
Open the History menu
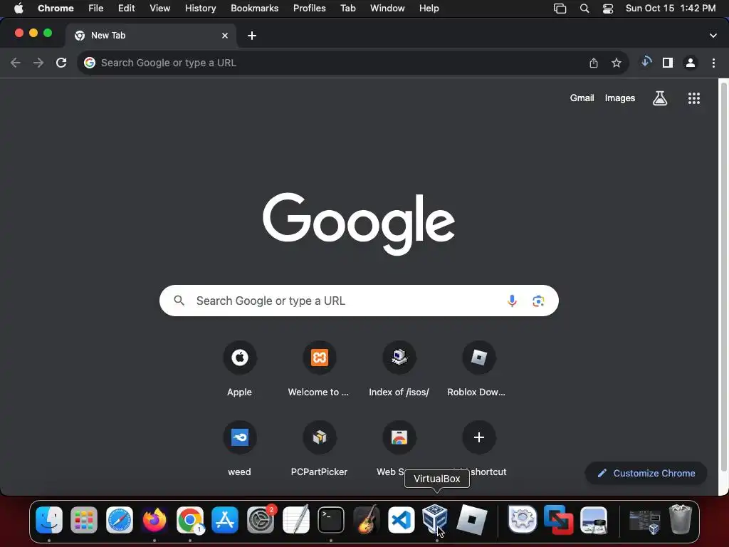[x=200, y=9]
